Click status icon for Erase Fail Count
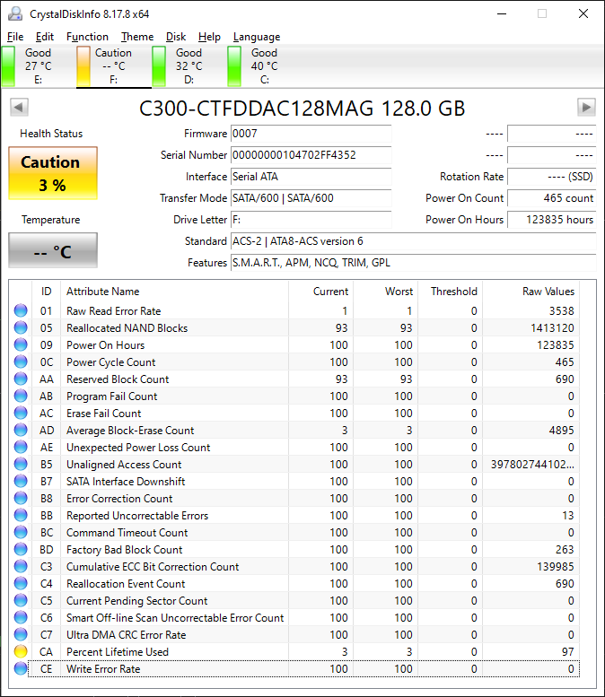This screenshot has width=605, height=697. (x=21, y=413)
